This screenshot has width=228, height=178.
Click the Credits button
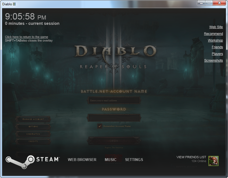[33, 141]
